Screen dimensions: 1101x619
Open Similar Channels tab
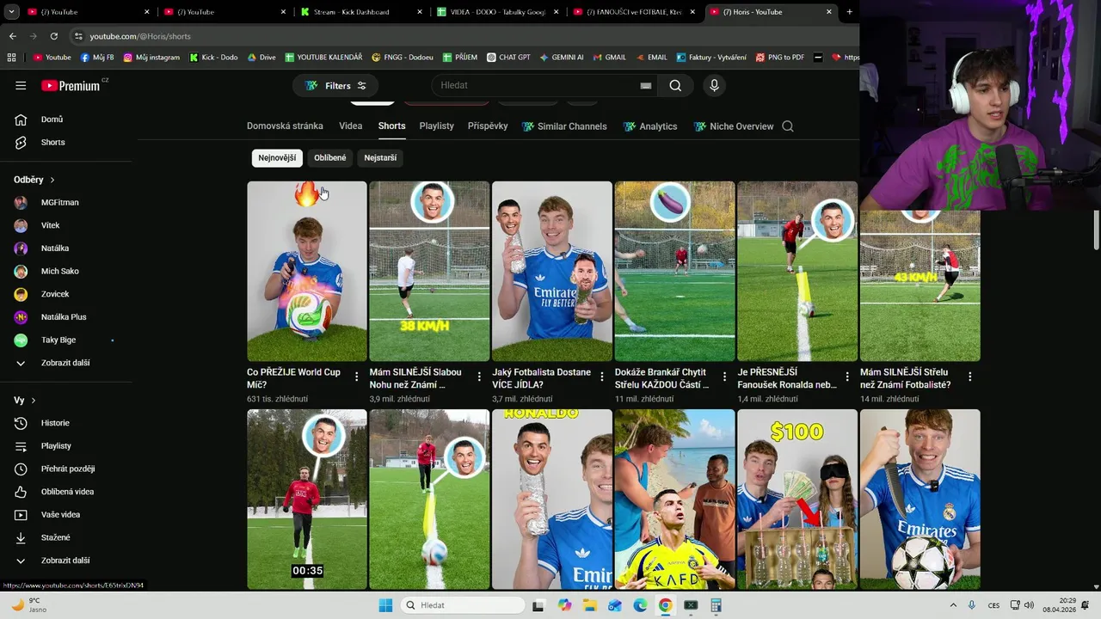(564, 126)
